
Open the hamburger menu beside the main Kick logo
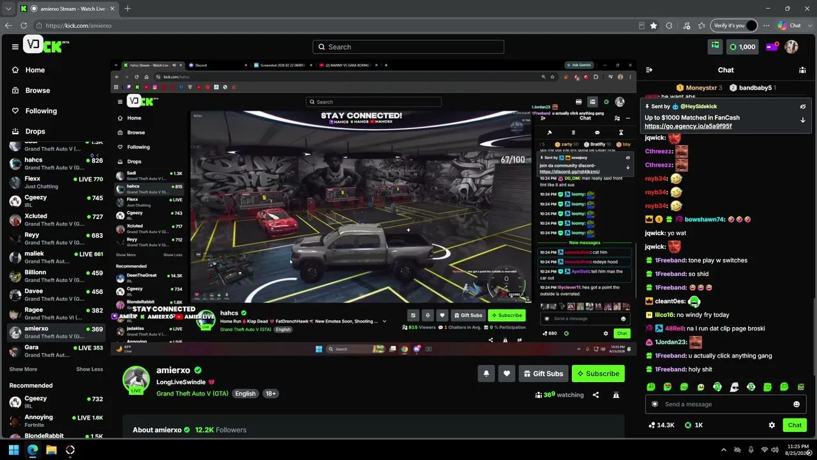[x=15, y=47]
